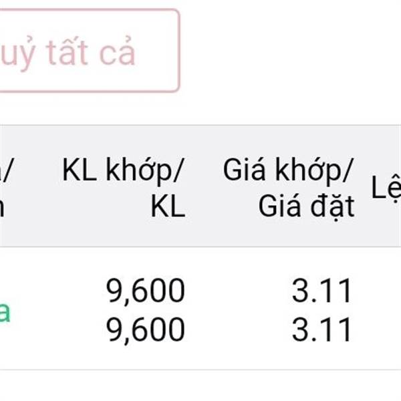Click the order price 3.11 on the lower line
This screenshot has height=401, width=401.
(x=321, y=329)
